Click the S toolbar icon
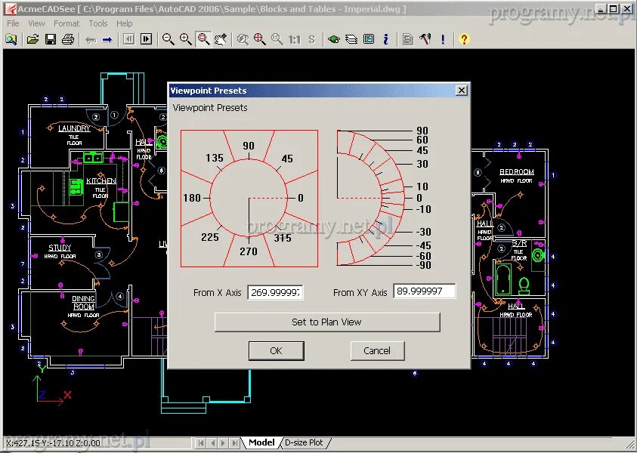 [x=311, y=39]
